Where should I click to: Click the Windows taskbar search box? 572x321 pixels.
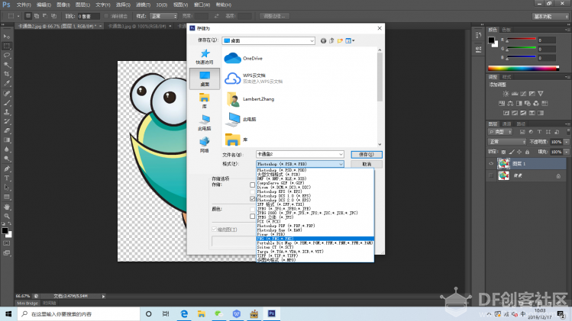(x=79, y=313)
